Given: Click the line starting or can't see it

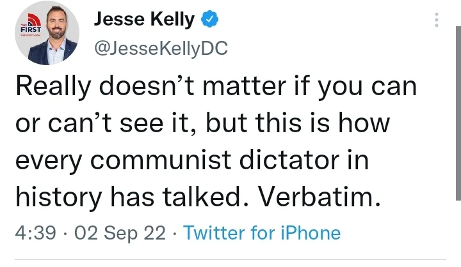Looking at the screenshot, I should point(202,123).
